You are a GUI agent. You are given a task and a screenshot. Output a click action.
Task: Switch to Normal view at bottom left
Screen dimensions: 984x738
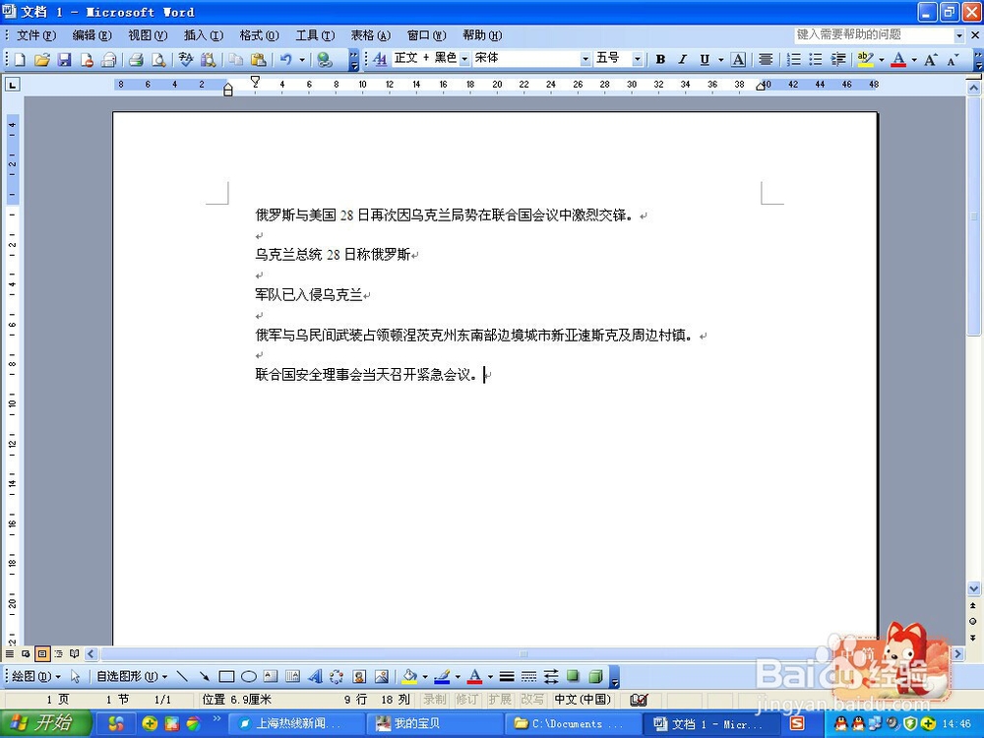tap(10, 654)
